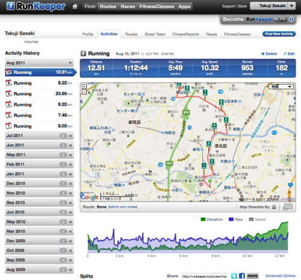Expand the Jan 2011 month
The image size is (301, 280).
39,174
